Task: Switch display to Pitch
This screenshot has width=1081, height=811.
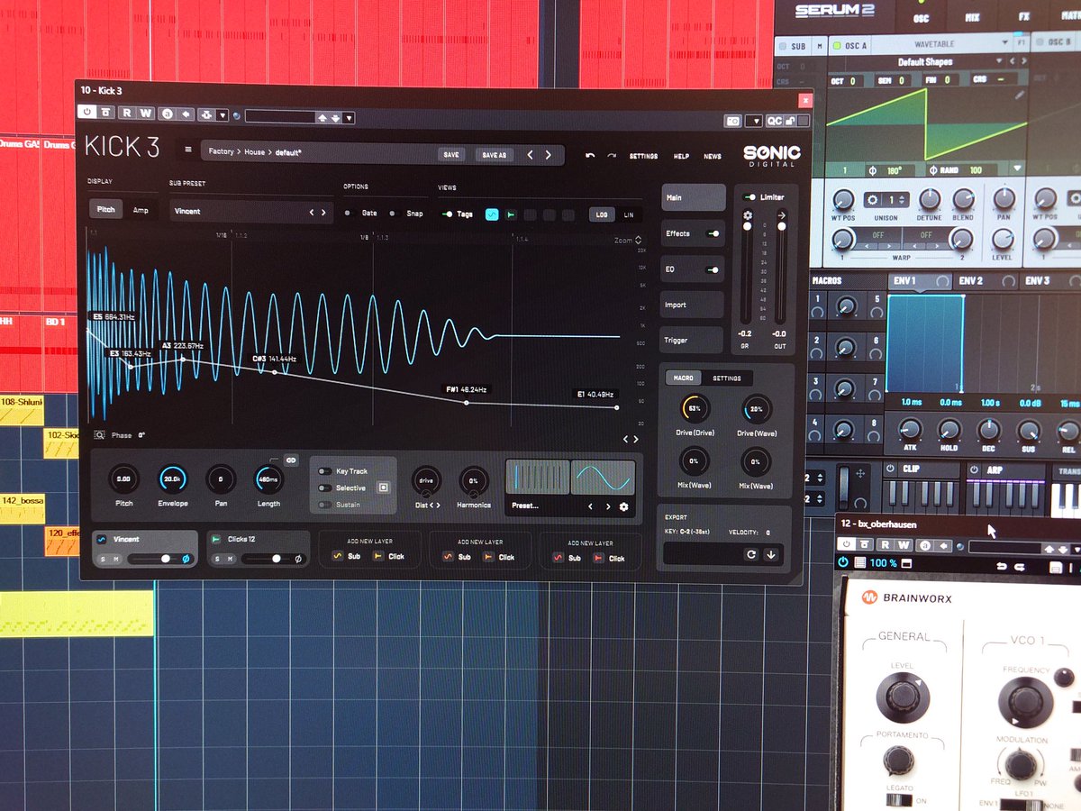Action: [106, 210]
